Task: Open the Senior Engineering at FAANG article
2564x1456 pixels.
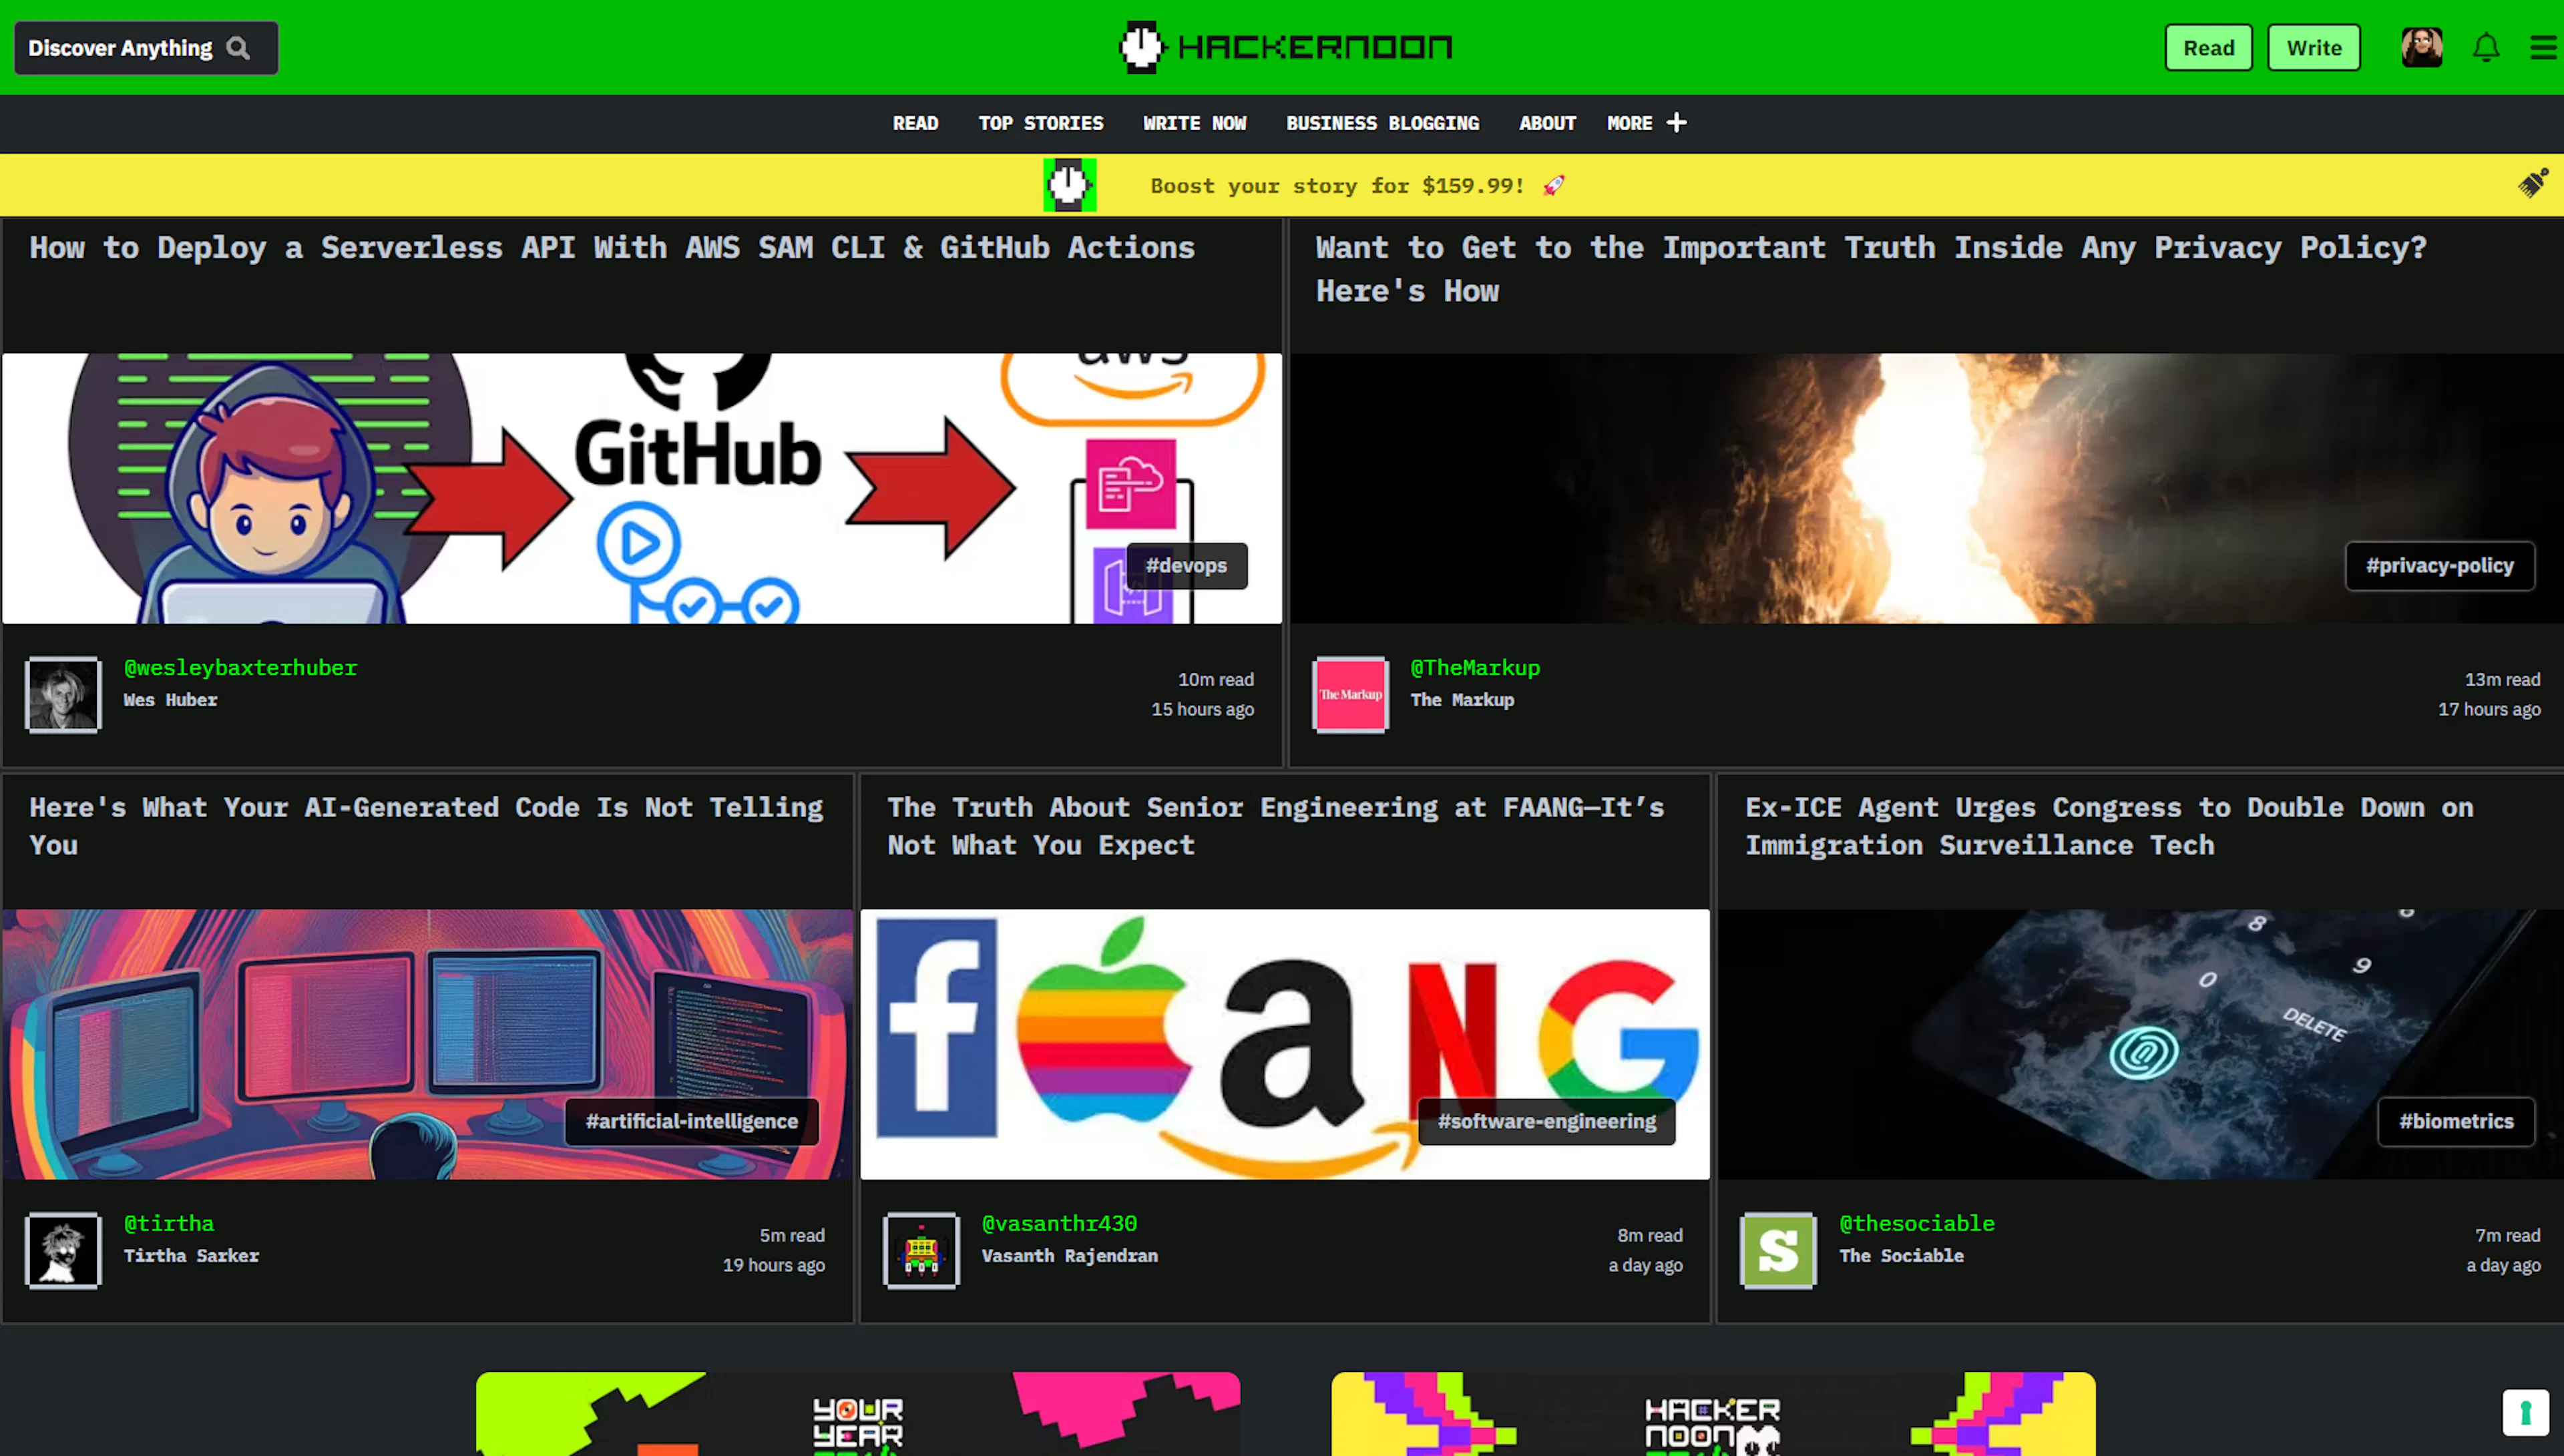Action: point(1276,826)
